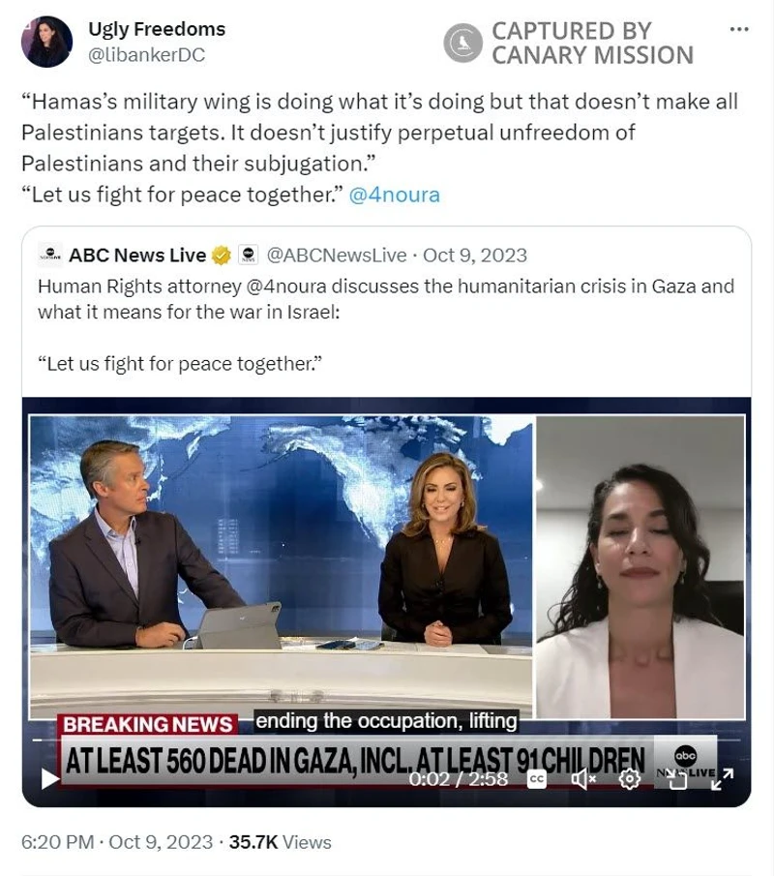Click ABC News Live small avatar

click(50, 255)
